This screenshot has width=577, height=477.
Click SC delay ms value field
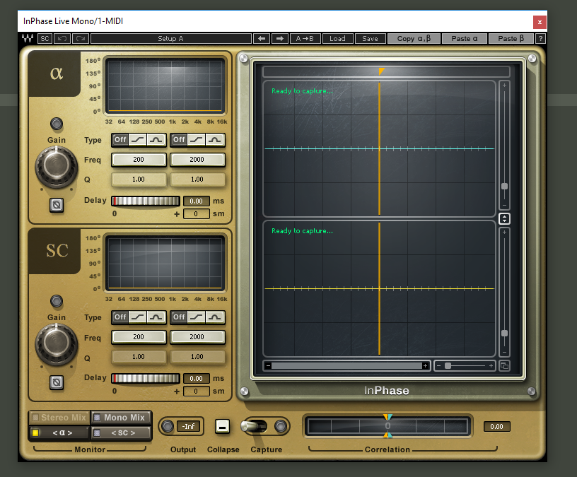click(196, 379)
